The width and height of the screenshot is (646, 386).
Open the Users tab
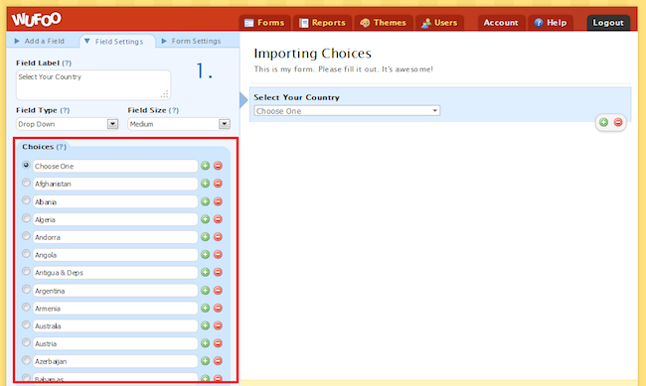(439, 23)
